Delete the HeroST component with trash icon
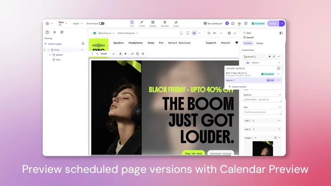Image resolution: width=331 pixels, height=186 pixels. coord(143,54)
